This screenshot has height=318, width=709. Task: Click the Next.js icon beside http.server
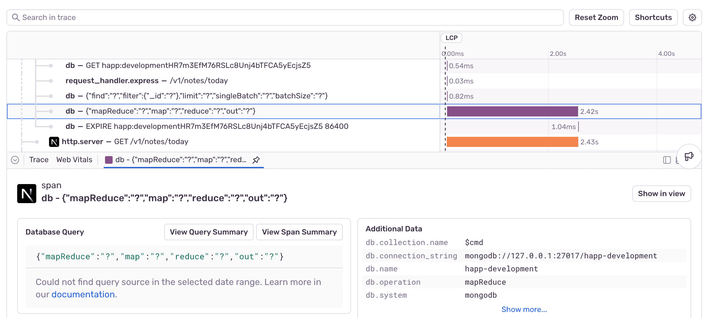coord(54,142)
